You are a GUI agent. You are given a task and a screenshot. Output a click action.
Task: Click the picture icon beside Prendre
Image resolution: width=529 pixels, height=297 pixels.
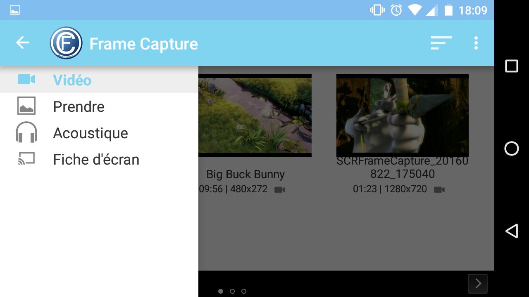(26, 106)
